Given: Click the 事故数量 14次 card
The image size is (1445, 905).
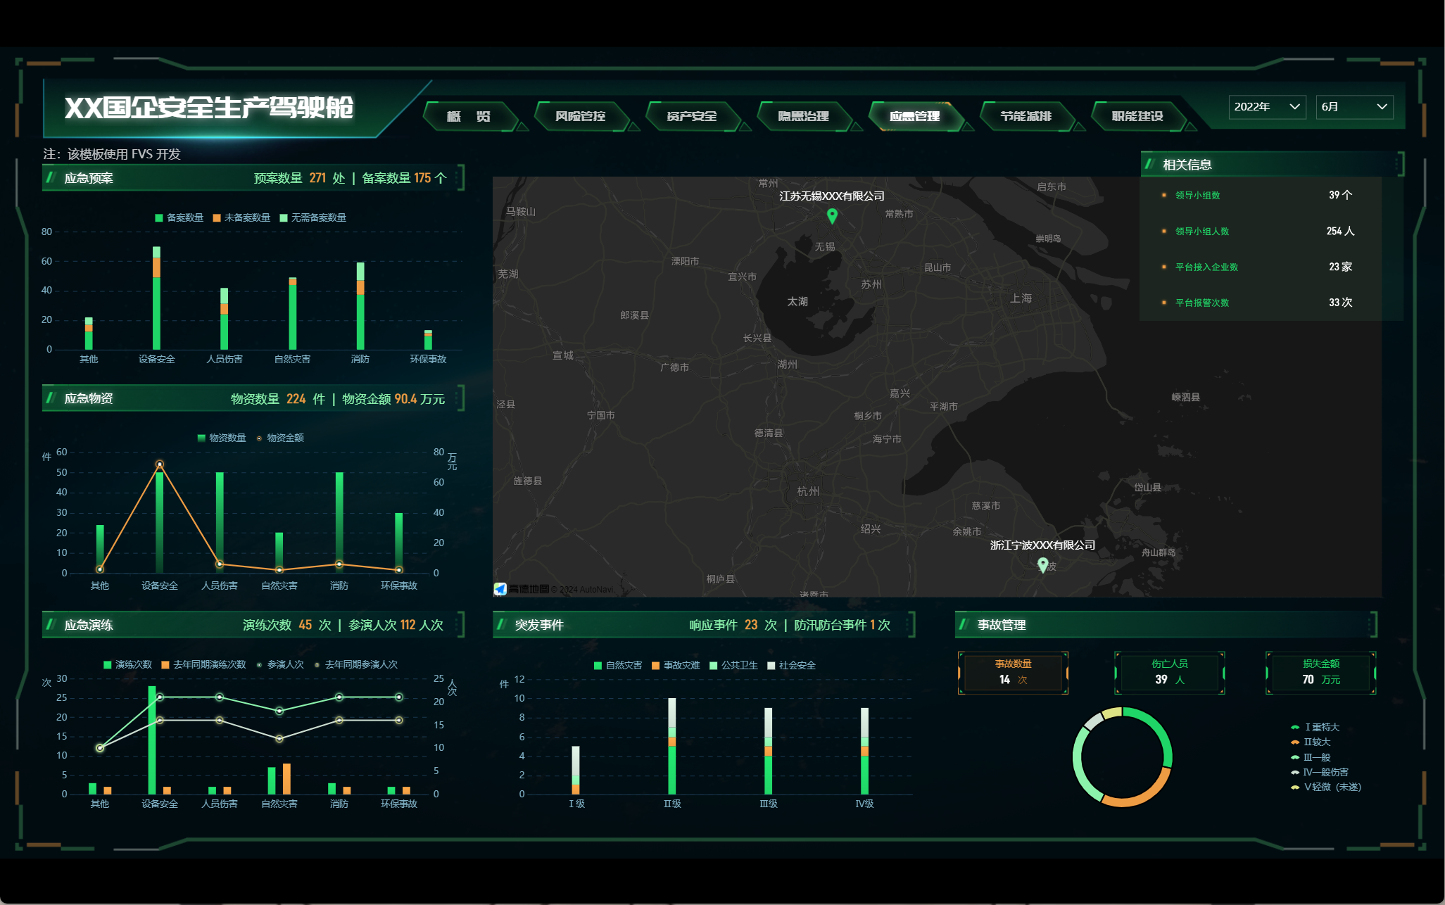Looking at the screenshot, I should tap(1013, 672).
